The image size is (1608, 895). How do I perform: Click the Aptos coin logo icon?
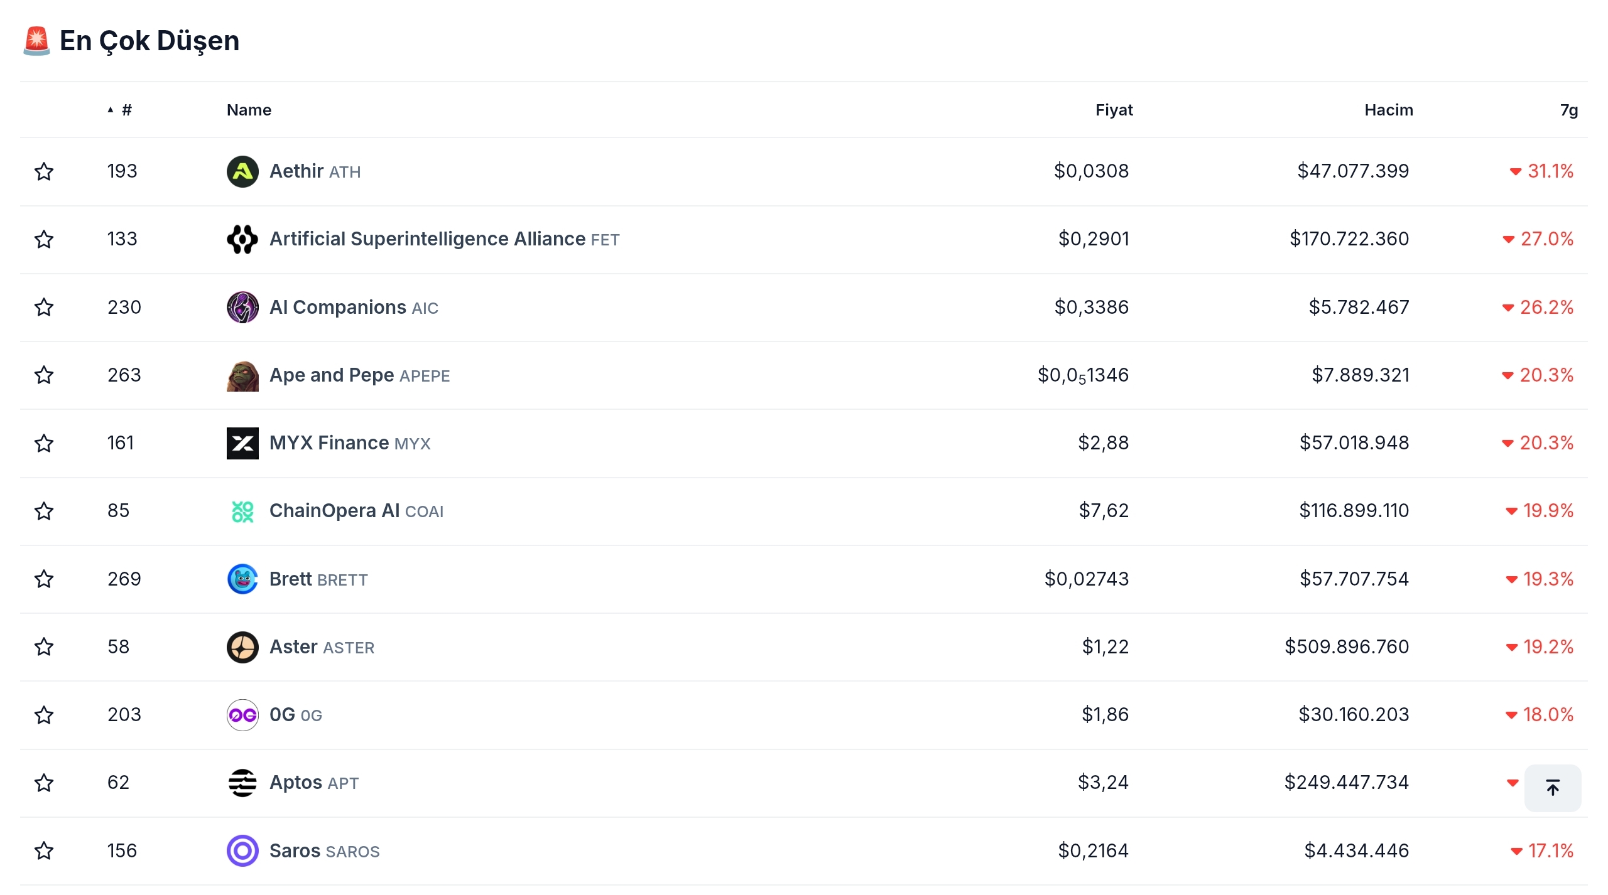(x=242, y=783)
